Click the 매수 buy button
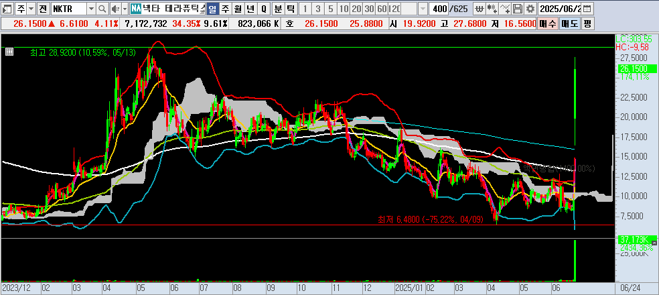659x295 pixels. coord(548,24)
